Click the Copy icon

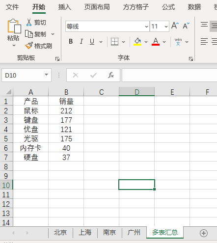coord(29,34)
